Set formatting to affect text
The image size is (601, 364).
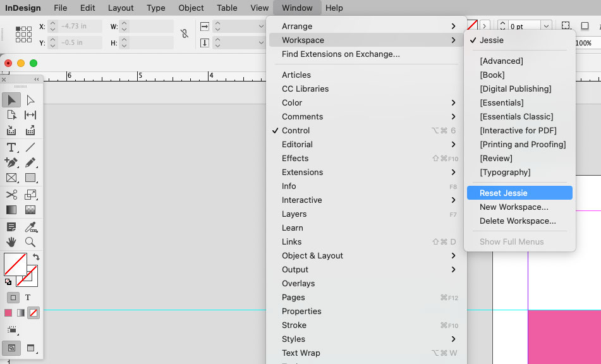tap(28, 298)
